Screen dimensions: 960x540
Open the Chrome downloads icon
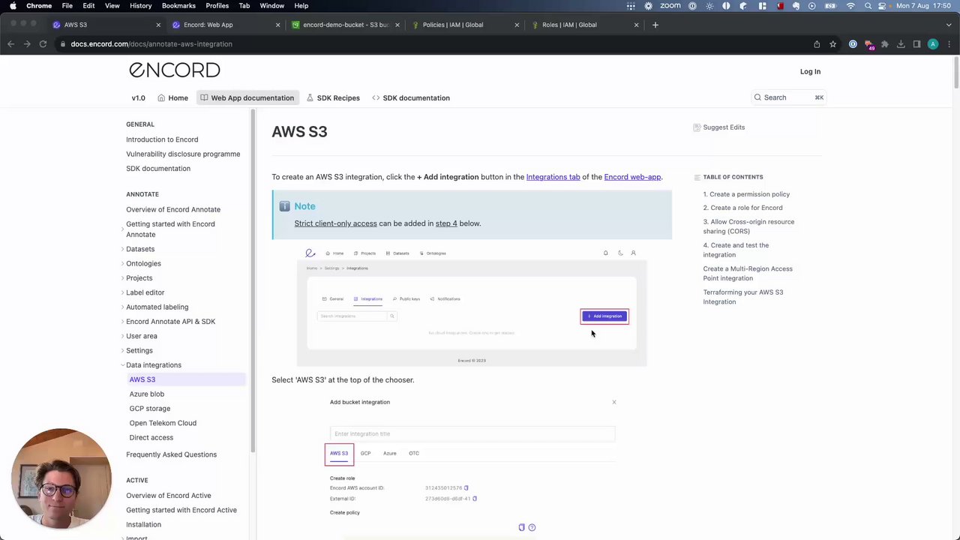(901, 44)
